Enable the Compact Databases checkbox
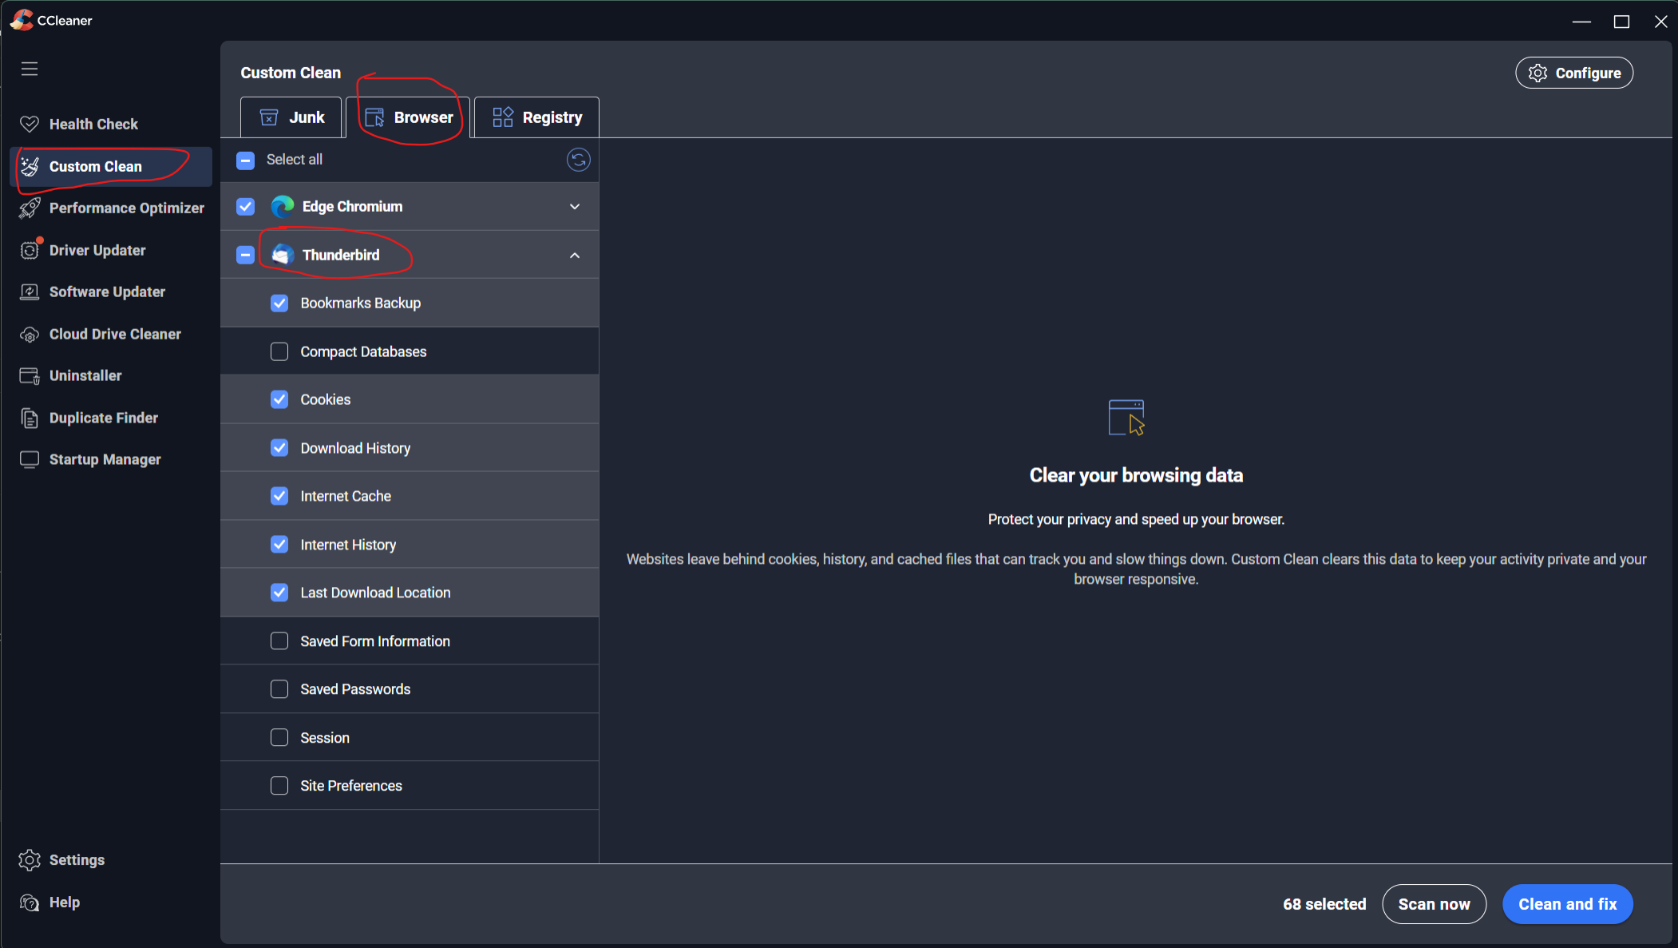Viewport: 1678px width, 948px height. tap(279, 351)
